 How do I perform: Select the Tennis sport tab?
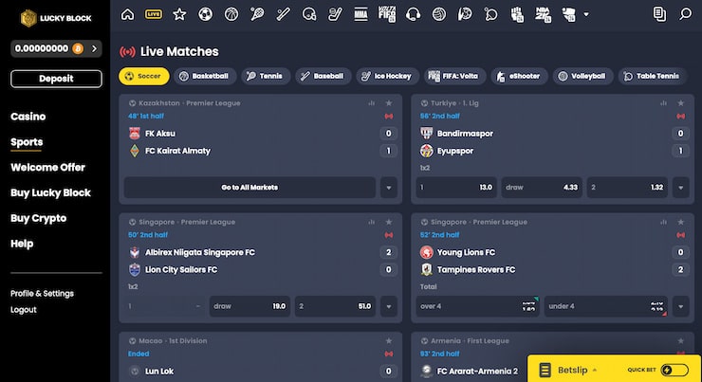tap(266, 76)
